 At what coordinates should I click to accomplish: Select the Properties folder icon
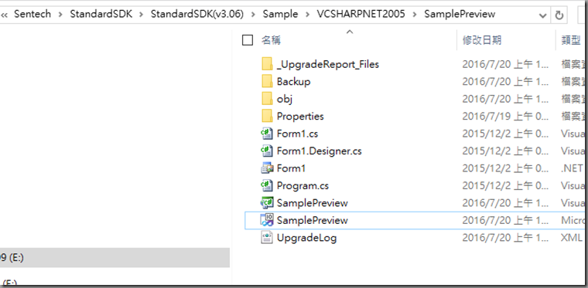tap(267, 117)
